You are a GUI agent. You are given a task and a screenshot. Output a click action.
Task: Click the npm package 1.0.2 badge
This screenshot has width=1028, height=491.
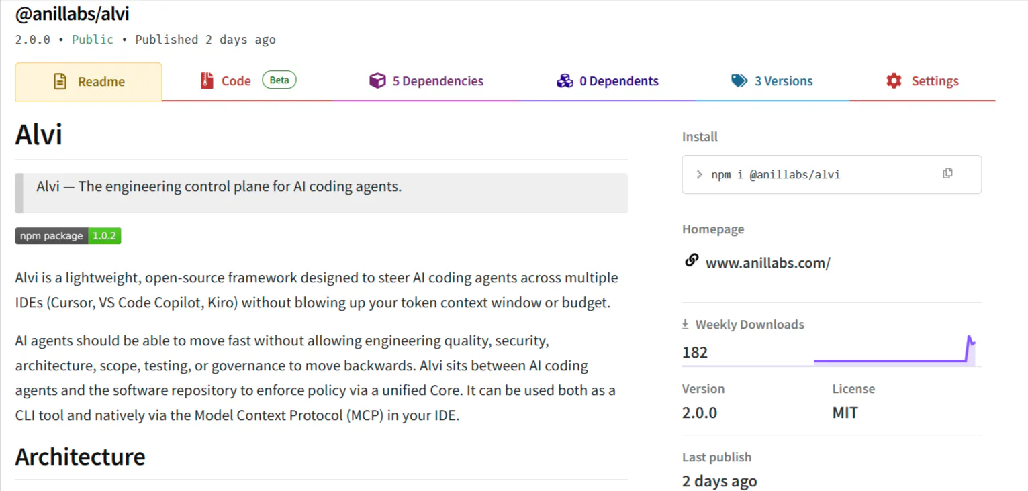pyautogui.click(x=68, y=236)
